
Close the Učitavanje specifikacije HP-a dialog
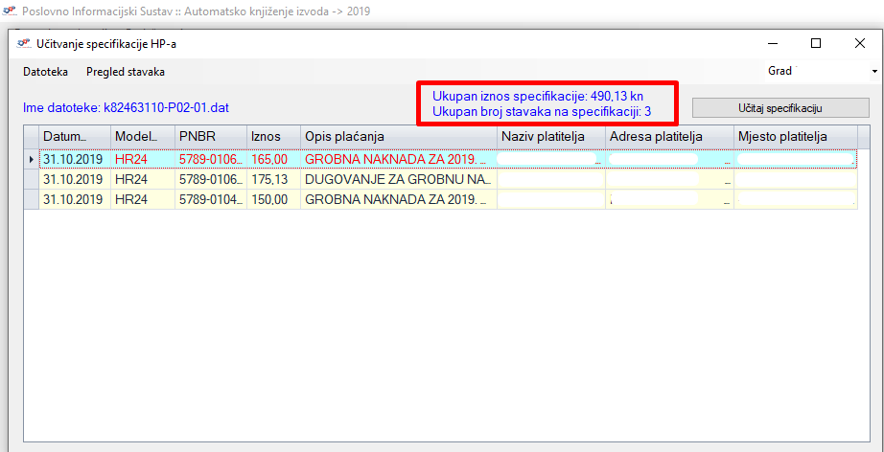coord(860,43)
